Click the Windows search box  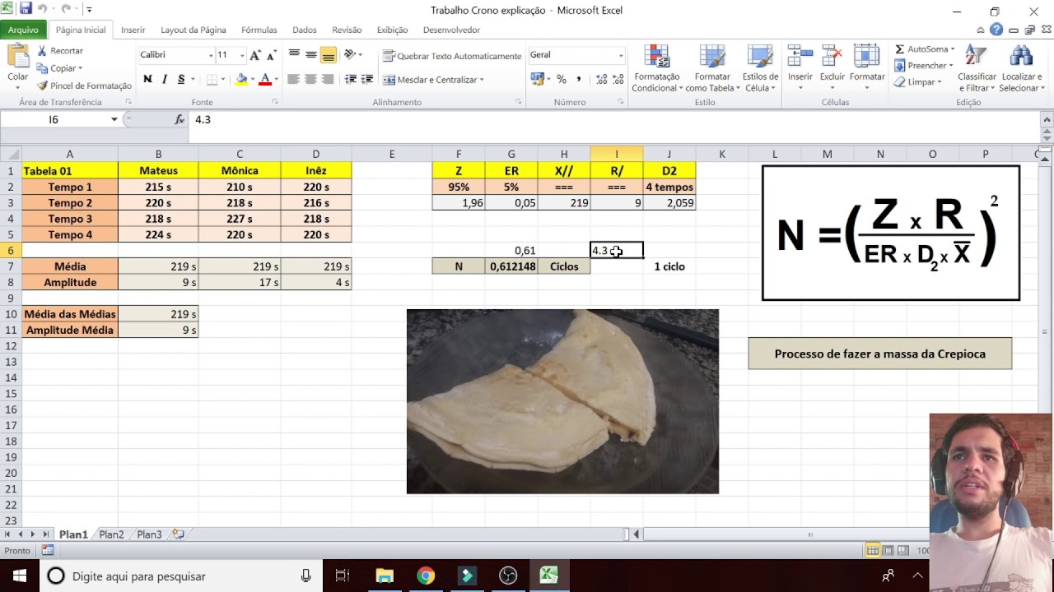click(x=181, y=576)
